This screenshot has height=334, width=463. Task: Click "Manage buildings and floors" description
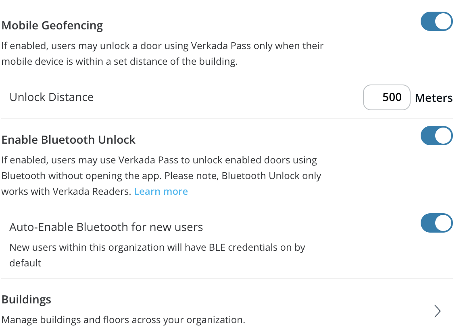click(x=123, y=320)
